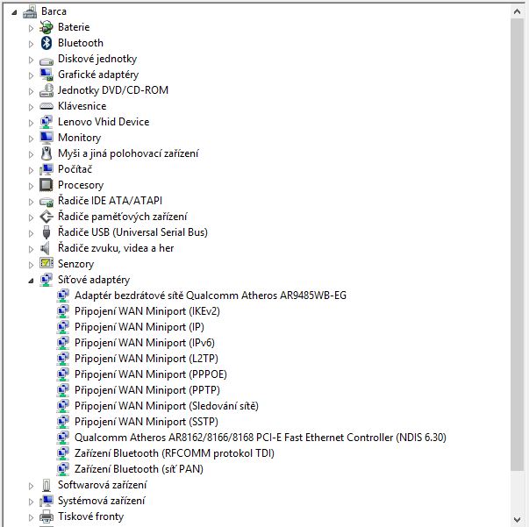
Task: Expand the Baterie category
Action: 31,28
